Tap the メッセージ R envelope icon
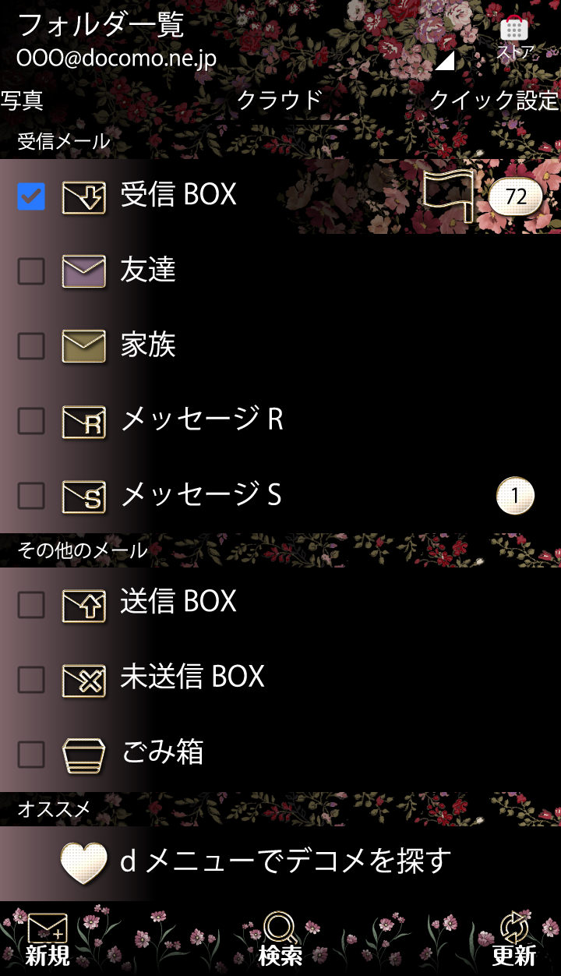The height and width of the screenshot is (976, 561). 83,421
